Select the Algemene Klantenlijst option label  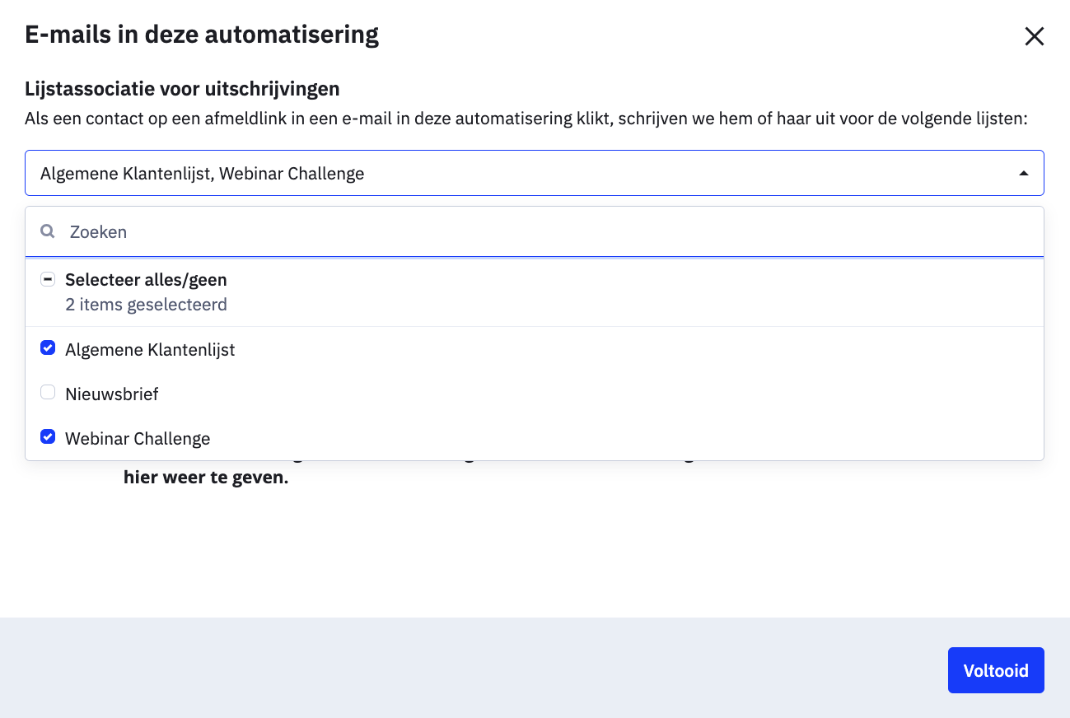[x=150, y=349]
